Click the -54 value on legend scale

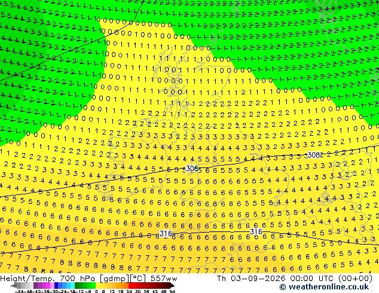(x=19, y=292)
